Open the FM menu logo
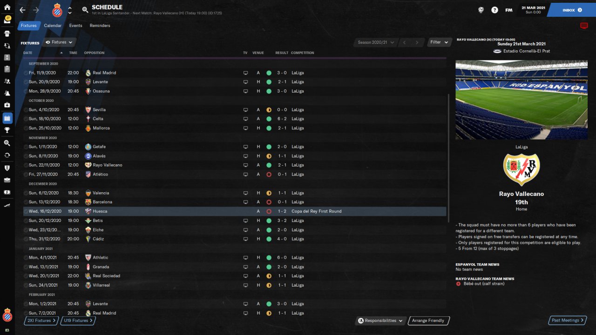 point(508,10)
